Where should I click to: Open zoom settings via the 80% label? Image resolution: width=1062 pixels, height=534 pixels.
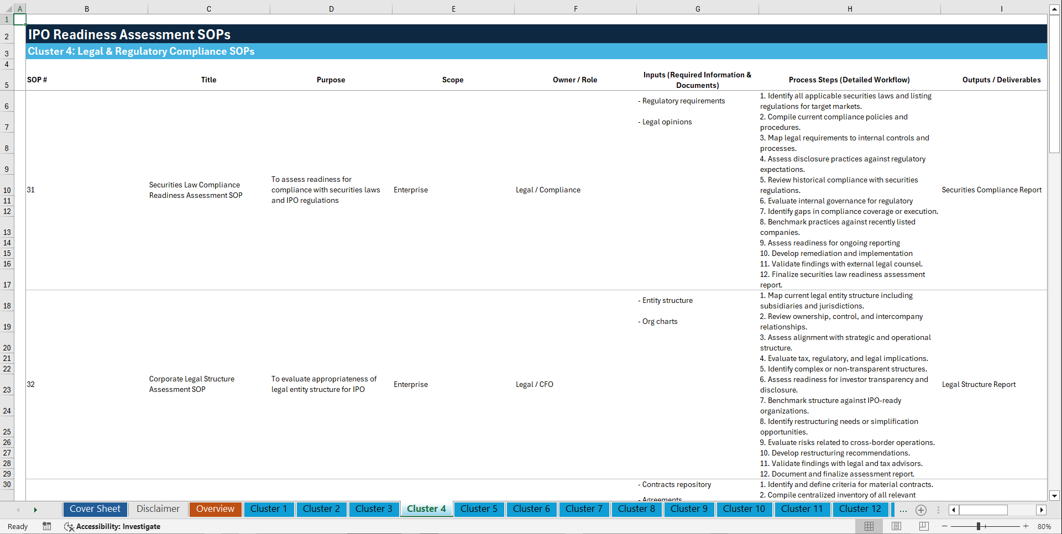(x=1045, y=526)
